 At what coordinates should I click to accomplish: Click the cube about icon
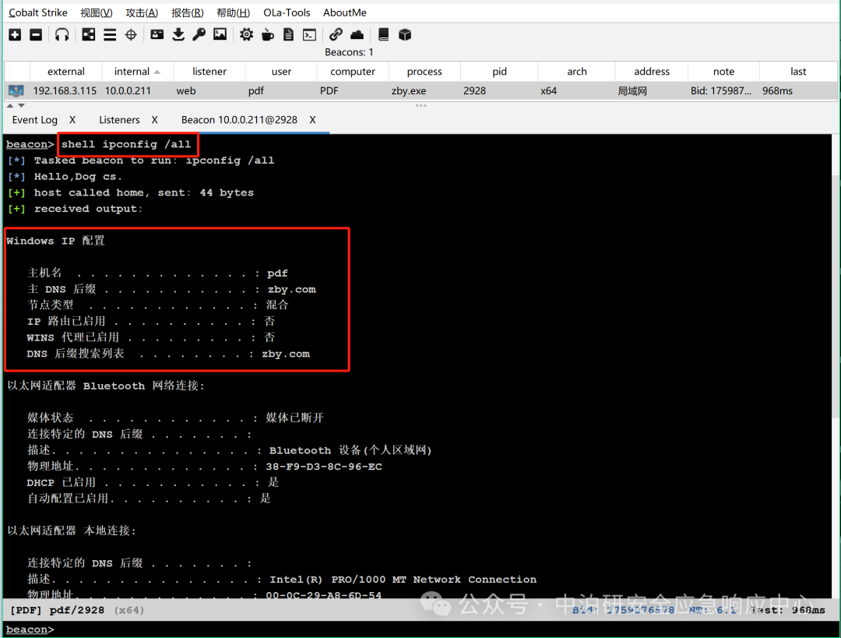[405, 35]
